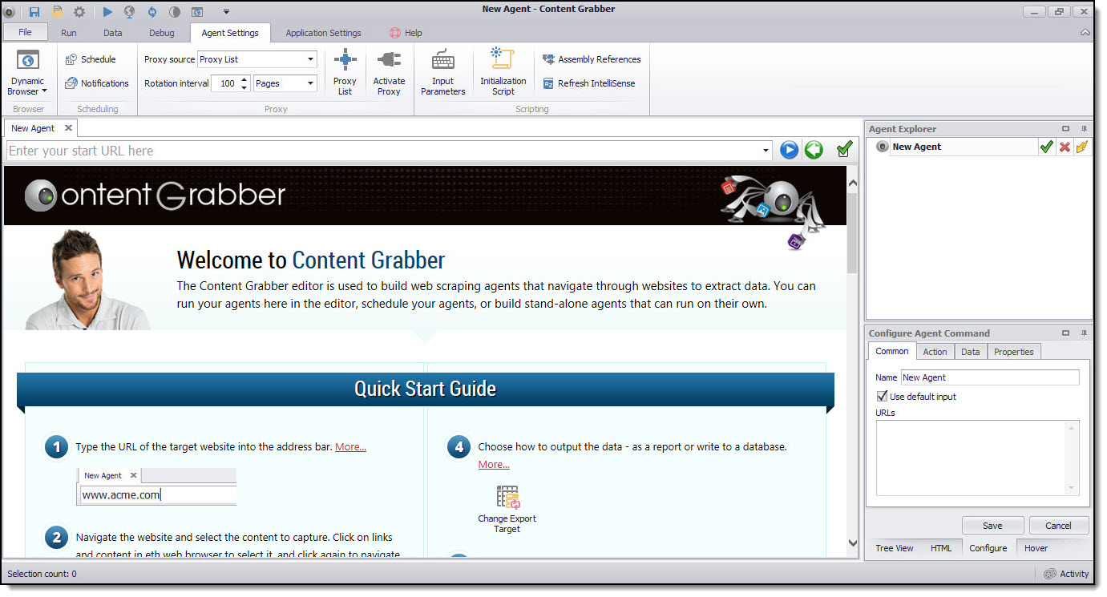Viewport: 1107px width, 597px height.
Task: Click the Save icon in quick access toolbar
Action: click(x=34, y=11)
